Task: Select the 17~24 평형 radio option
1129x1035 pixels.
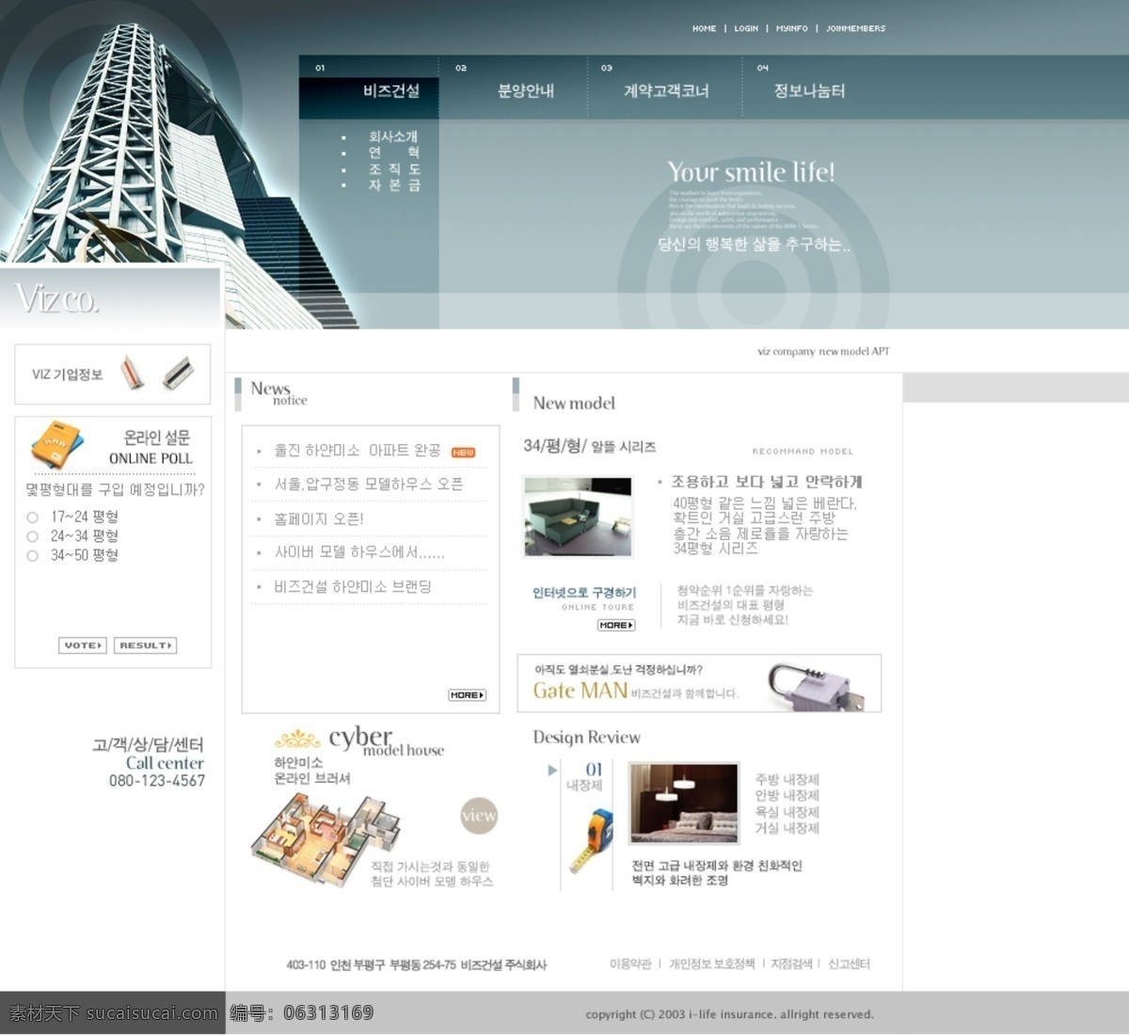Action: [32, 517]
